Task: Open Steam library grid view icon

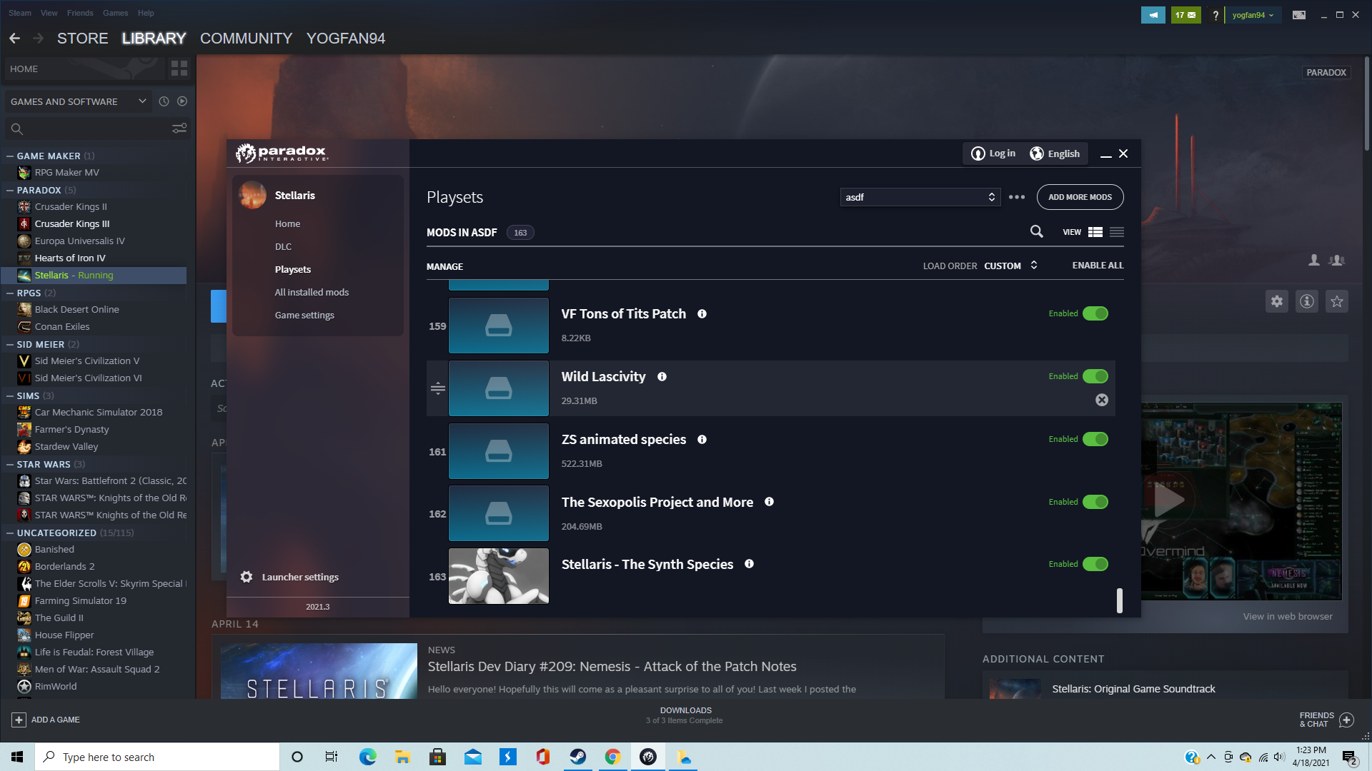Action: (179, 69)
